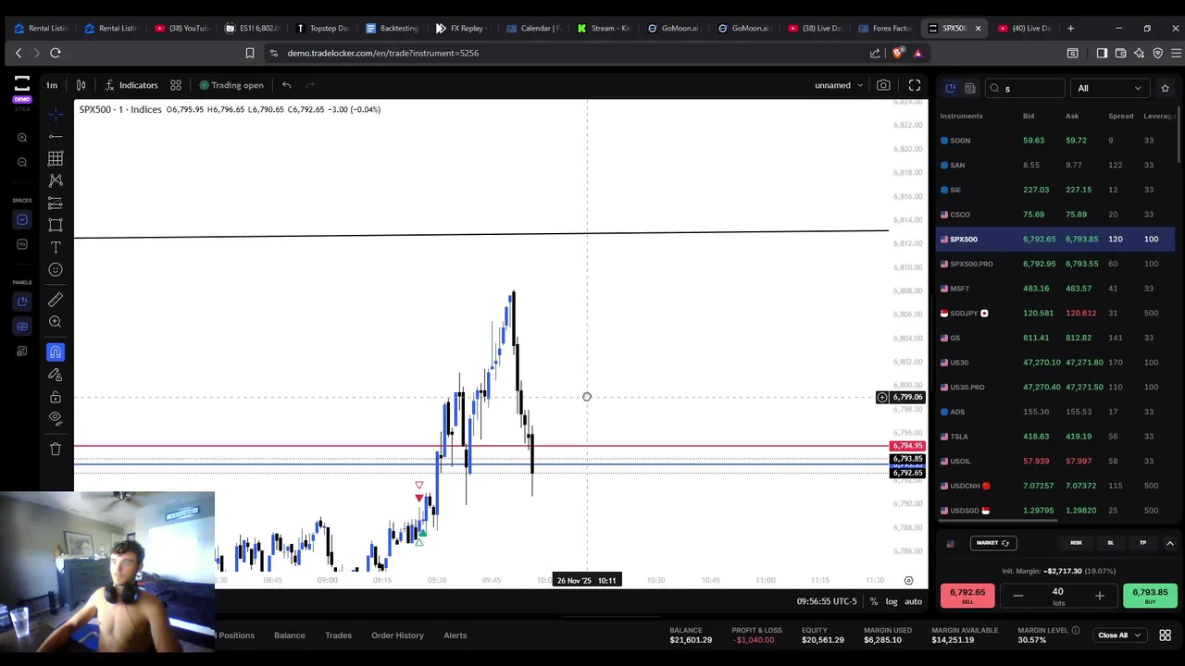Image resolution: width=1185 pixels, height=666 pixels.
Task: Activate the chart zoom-in magnifier tool
Action: coord(56,321)
